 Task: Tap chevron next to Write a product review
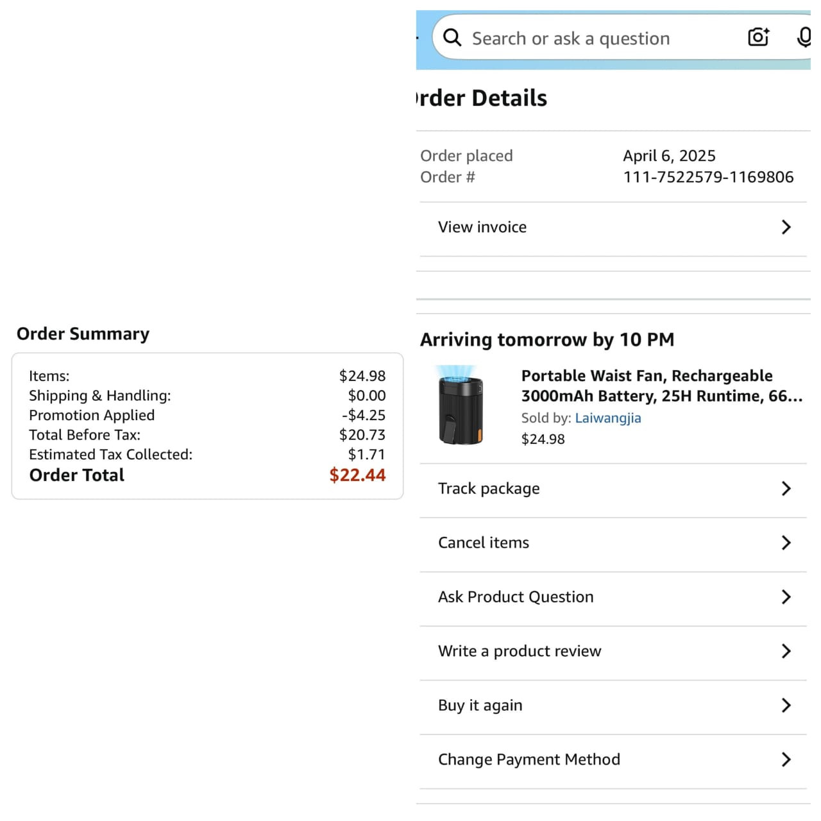(786, 651)
